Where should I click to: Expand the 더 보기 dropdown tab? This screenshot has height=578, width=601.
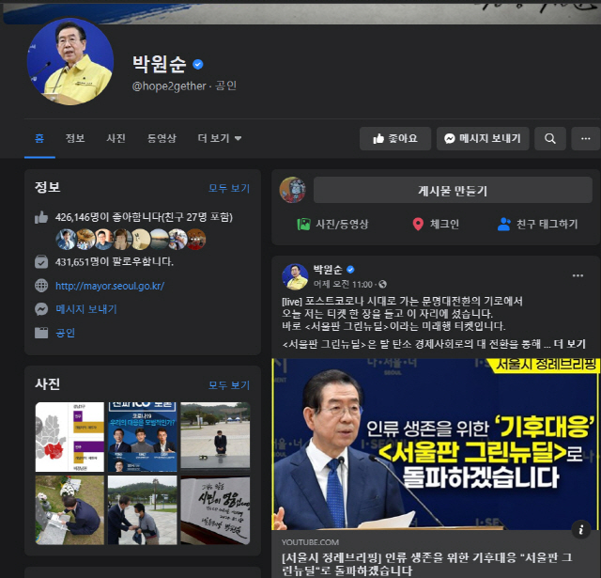point(220,138)
